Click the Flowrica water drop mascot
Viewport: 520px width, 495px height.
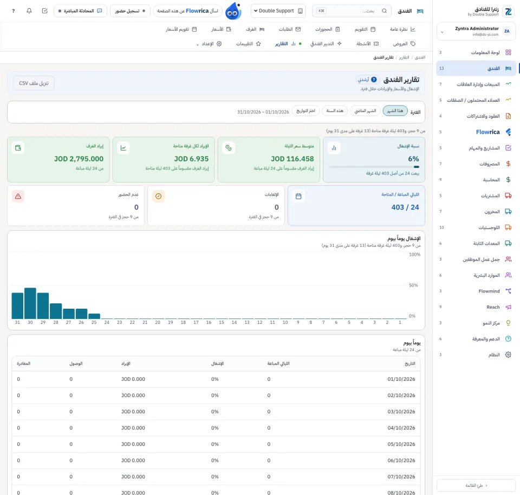(233, 11)
